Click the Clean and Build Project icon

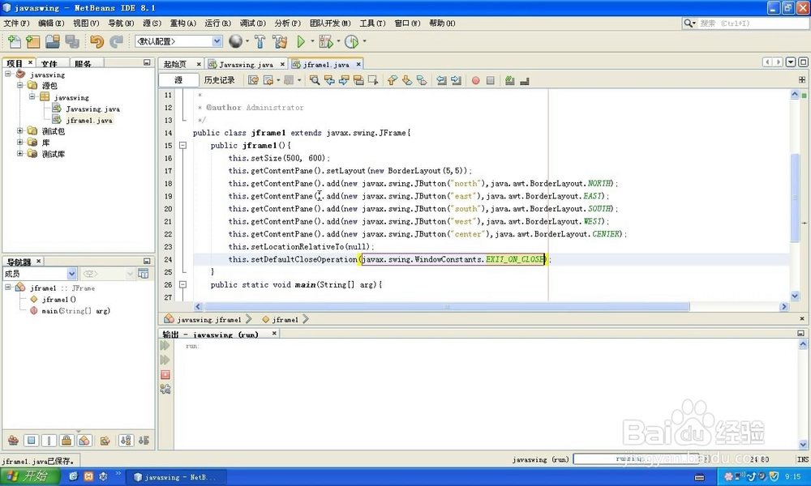tap(280, 41)
